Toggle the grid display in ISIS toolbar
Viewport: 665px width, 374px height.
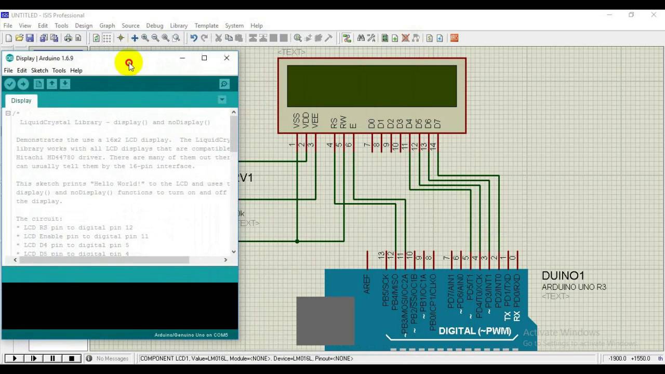click(x=107, y=38)
